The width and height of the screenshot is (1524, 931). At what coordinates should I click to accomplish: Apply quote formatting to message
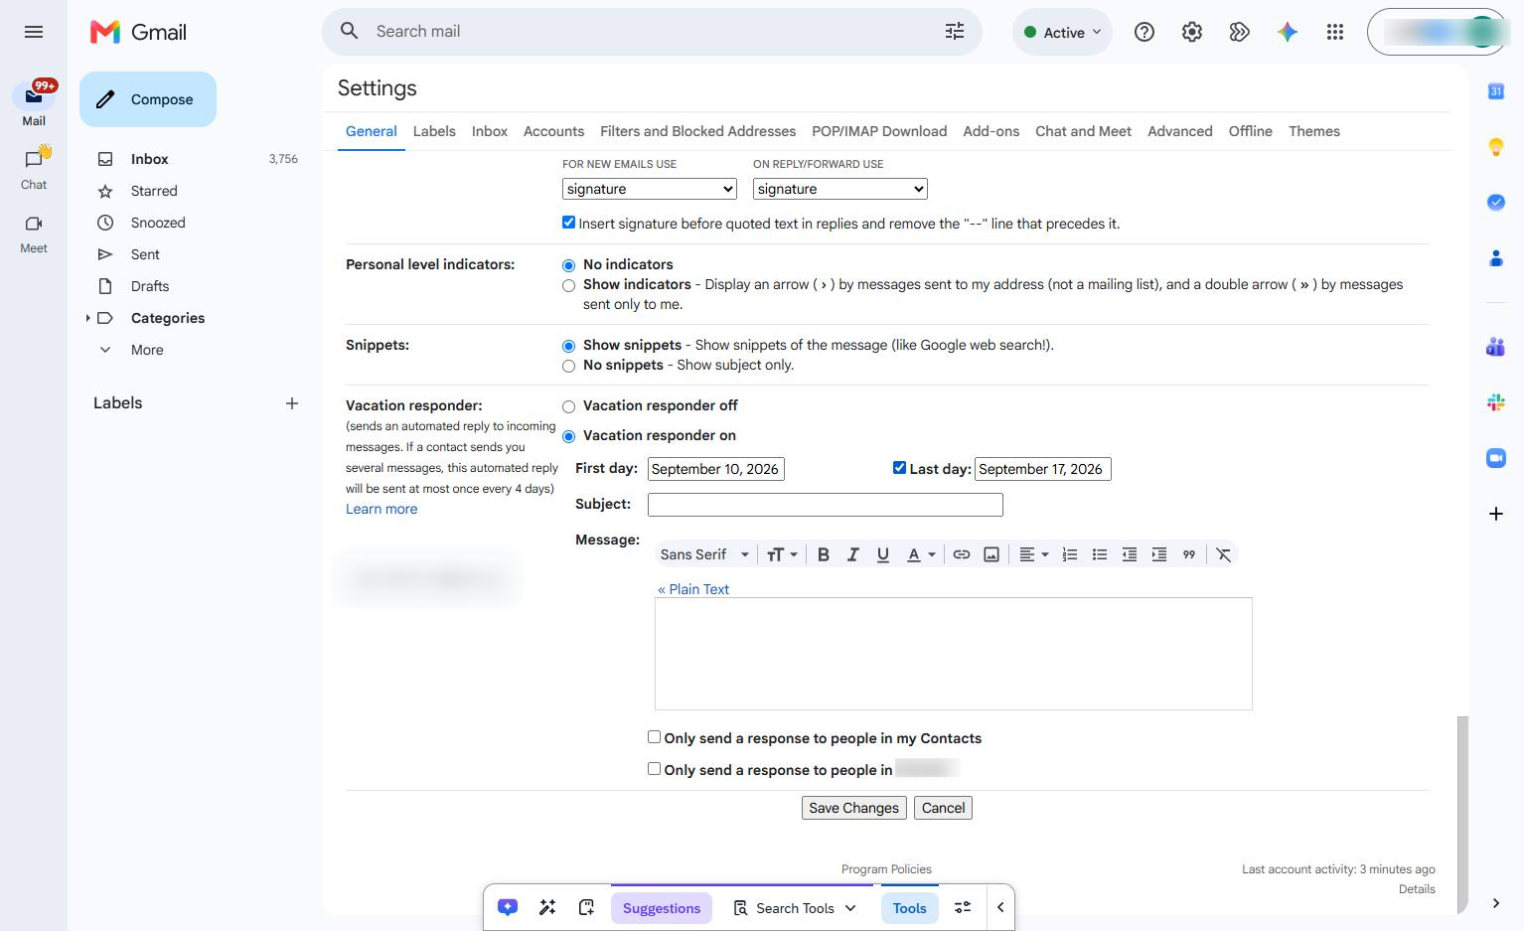click(x=1188, y=554)
